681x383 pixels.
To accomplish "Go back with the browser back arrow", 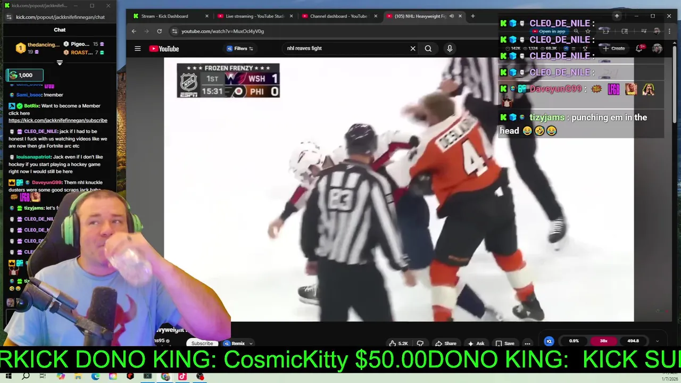I will 134,31.
